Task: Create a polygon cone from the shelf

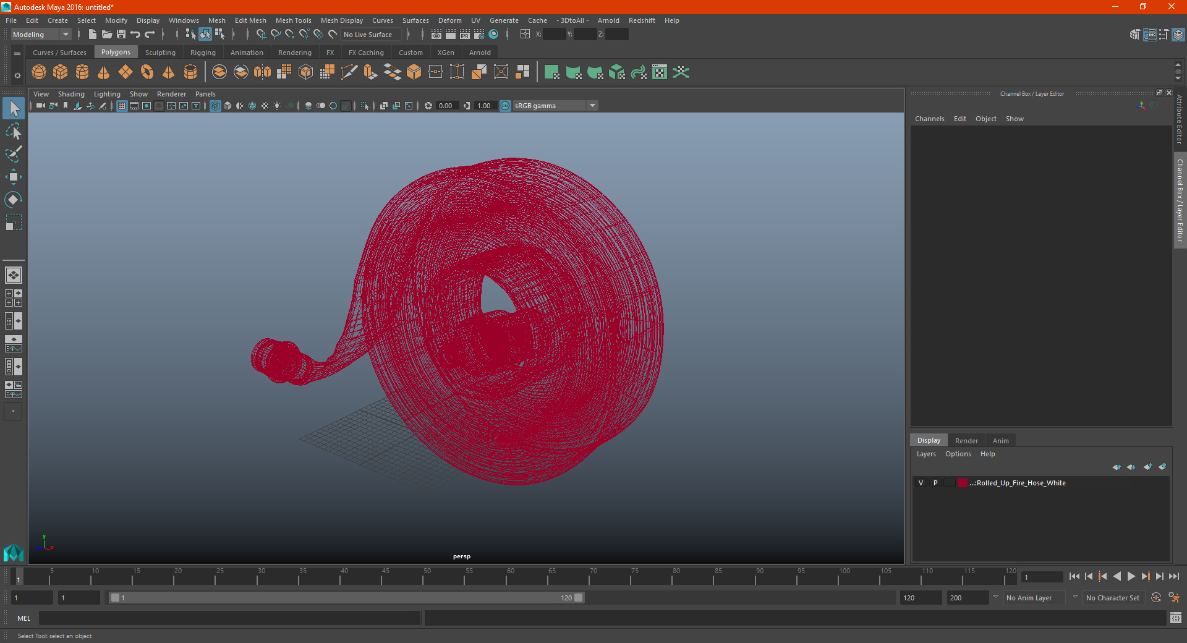Action: pyautogui.click(x=104, y=72)
